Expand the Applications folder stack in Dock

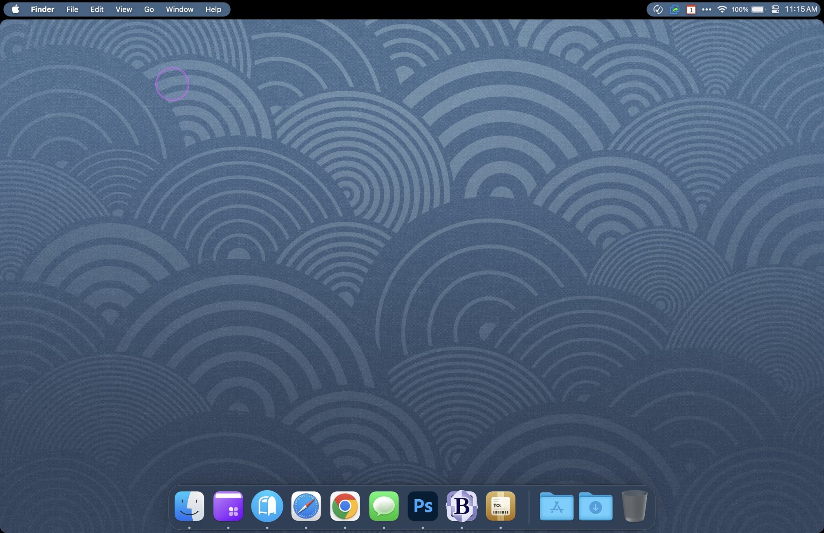pyautogui.click(x=556, y=506)
